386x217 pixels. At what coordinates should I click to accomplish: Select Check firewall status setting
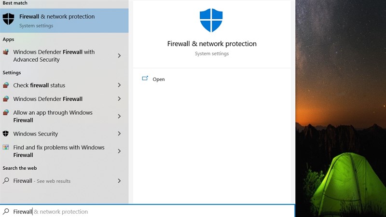point(64,85)
